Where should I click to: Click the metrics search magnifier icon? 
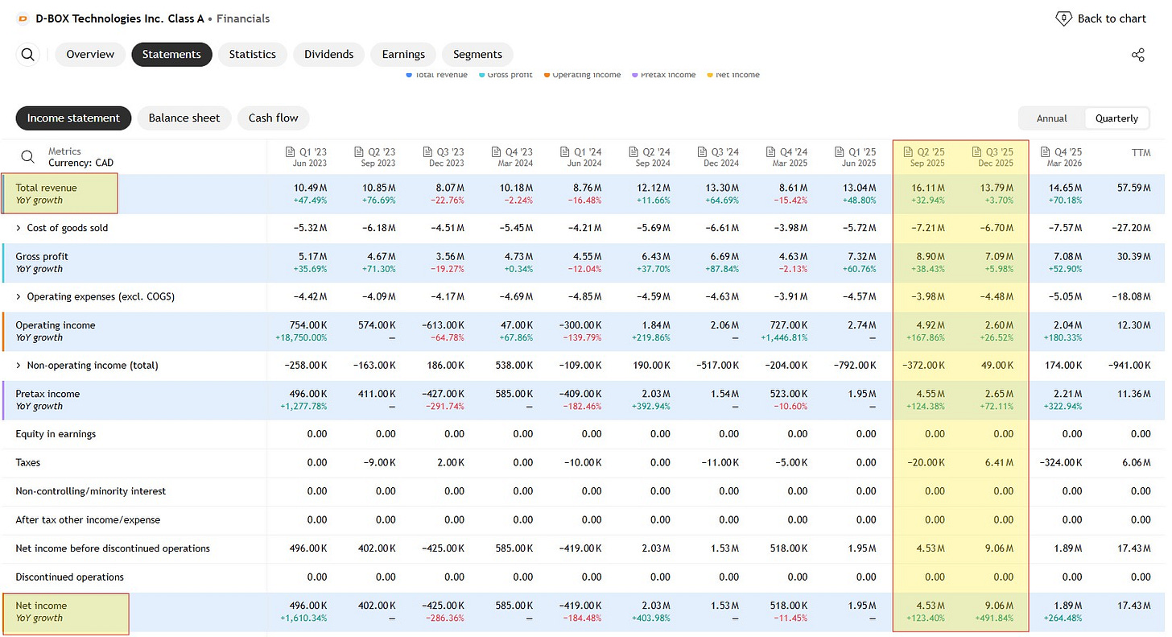pos(28,157)
